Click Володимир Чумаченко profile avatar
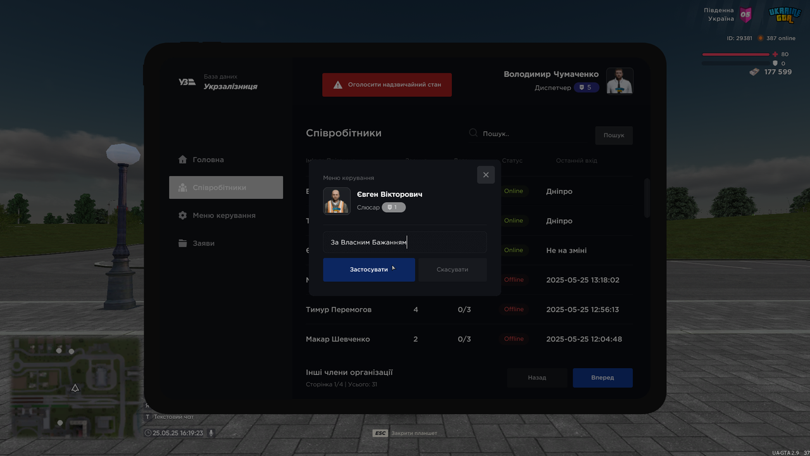Image resolution: width=810 pixels, height=456 pixels. point(620,80)
